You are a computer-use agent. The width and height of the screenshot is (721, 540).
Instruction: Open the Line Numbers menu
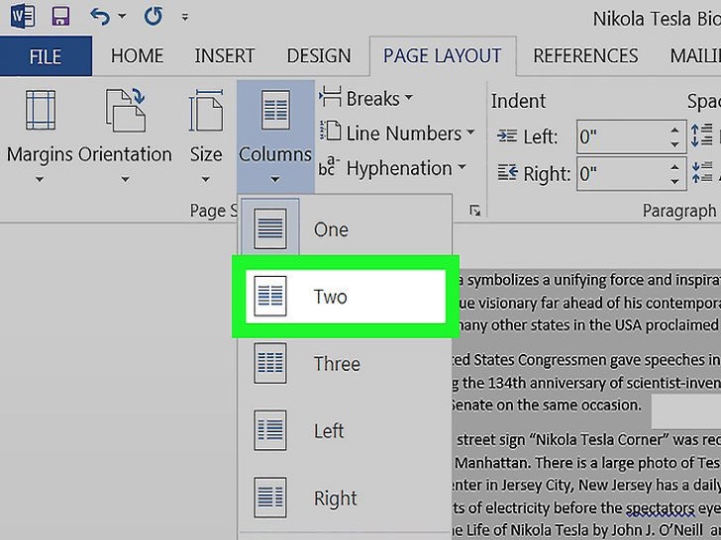(396, 134)
